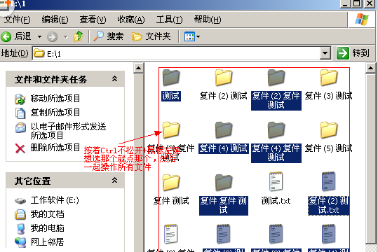Click the E: drive icon in 其它位置
The height and width of the screenshot is (252, 378).
point(20,201)
